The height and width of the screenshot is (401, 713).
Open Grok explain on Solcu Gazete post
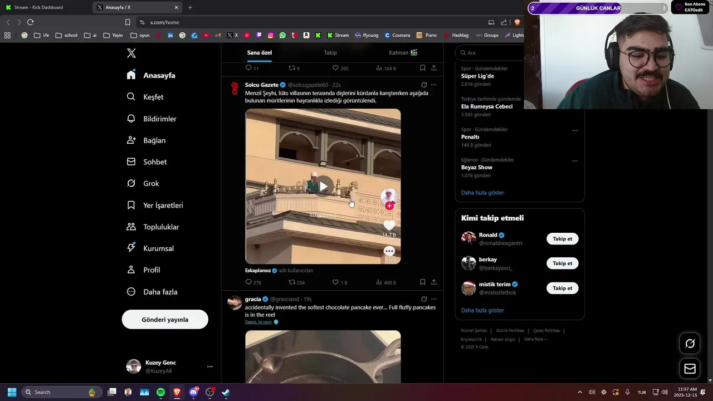pyautogui.click(x=424, y=85)
